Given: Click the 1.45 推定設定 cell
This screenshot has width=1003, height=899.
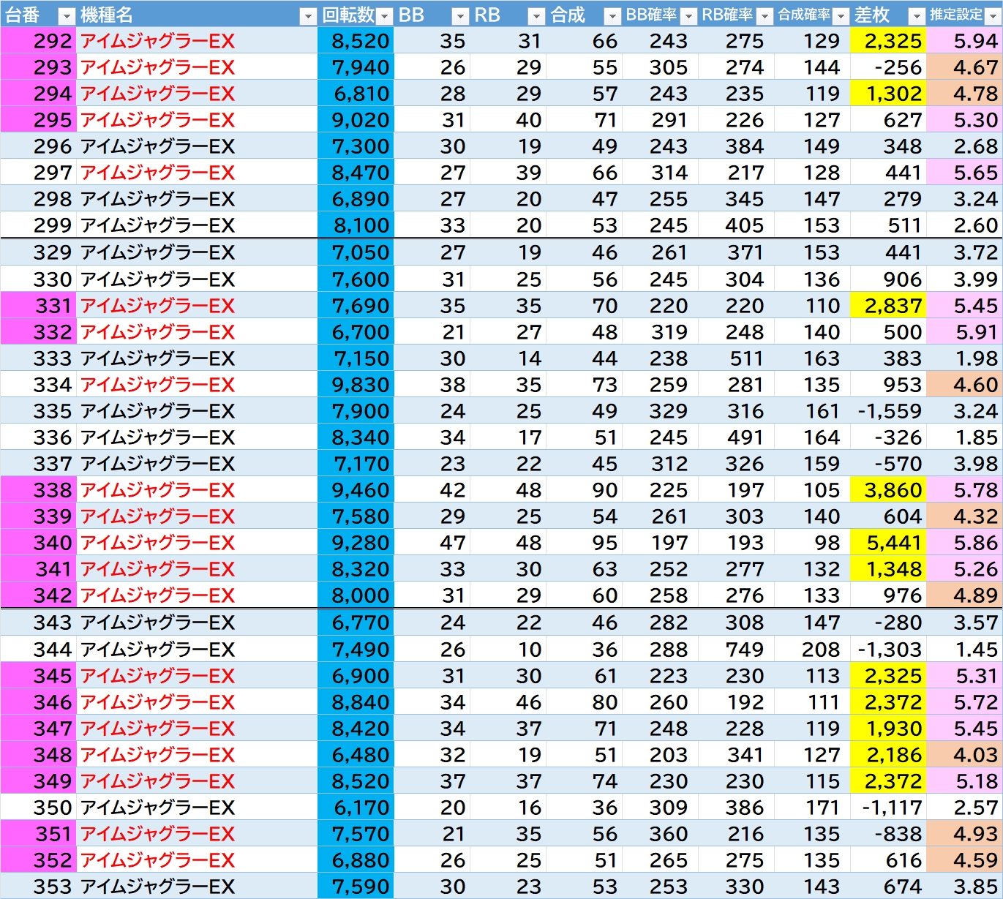Looking at the screenshot, I should point(964,650).
